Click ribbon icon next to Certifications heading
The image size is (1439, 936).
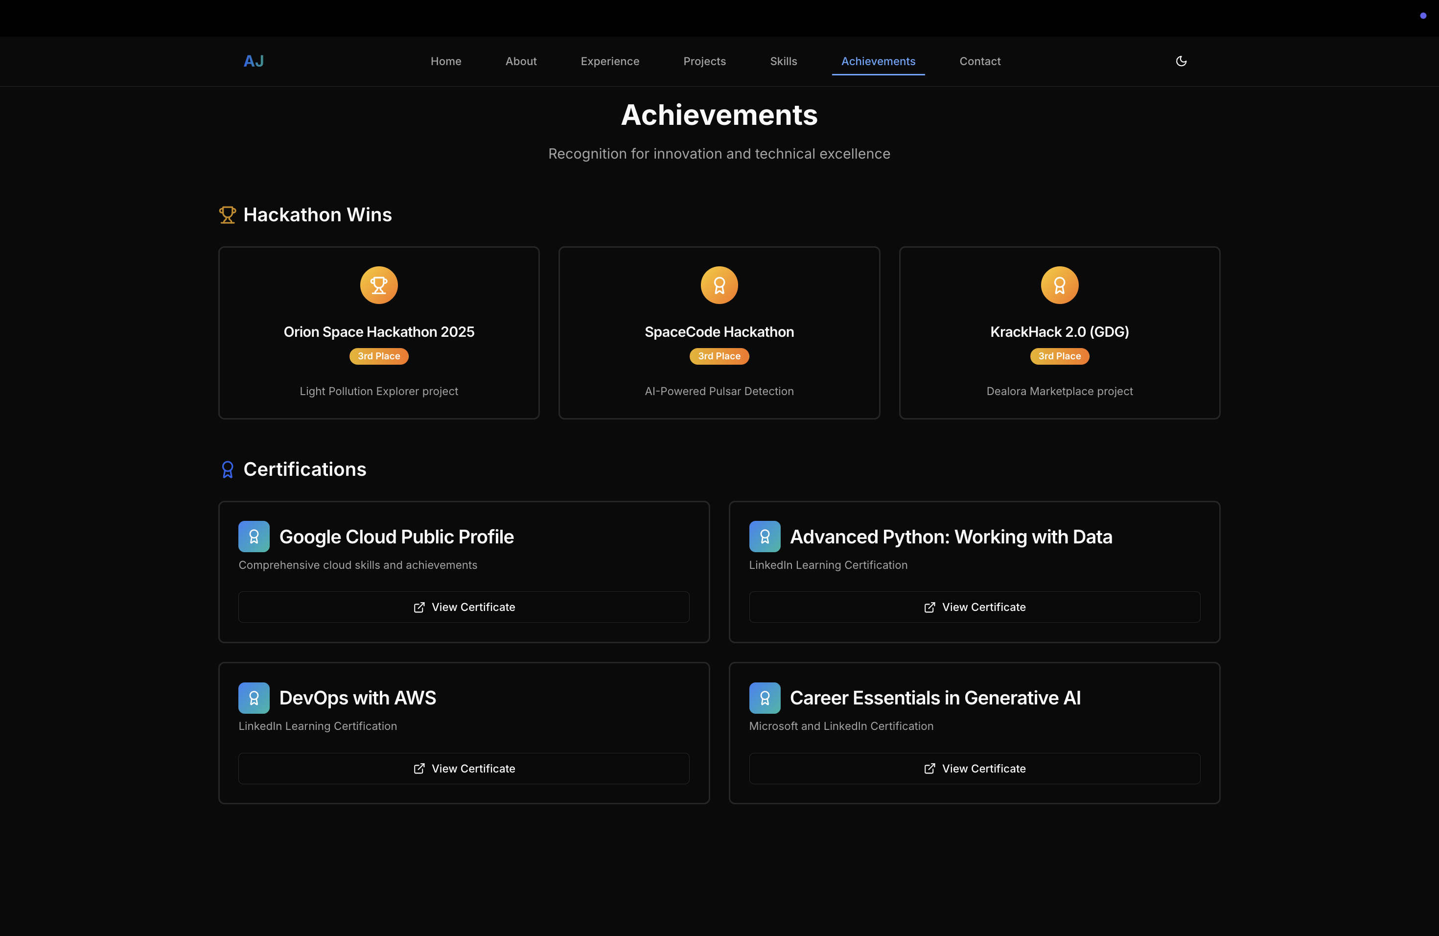point(227,469)
